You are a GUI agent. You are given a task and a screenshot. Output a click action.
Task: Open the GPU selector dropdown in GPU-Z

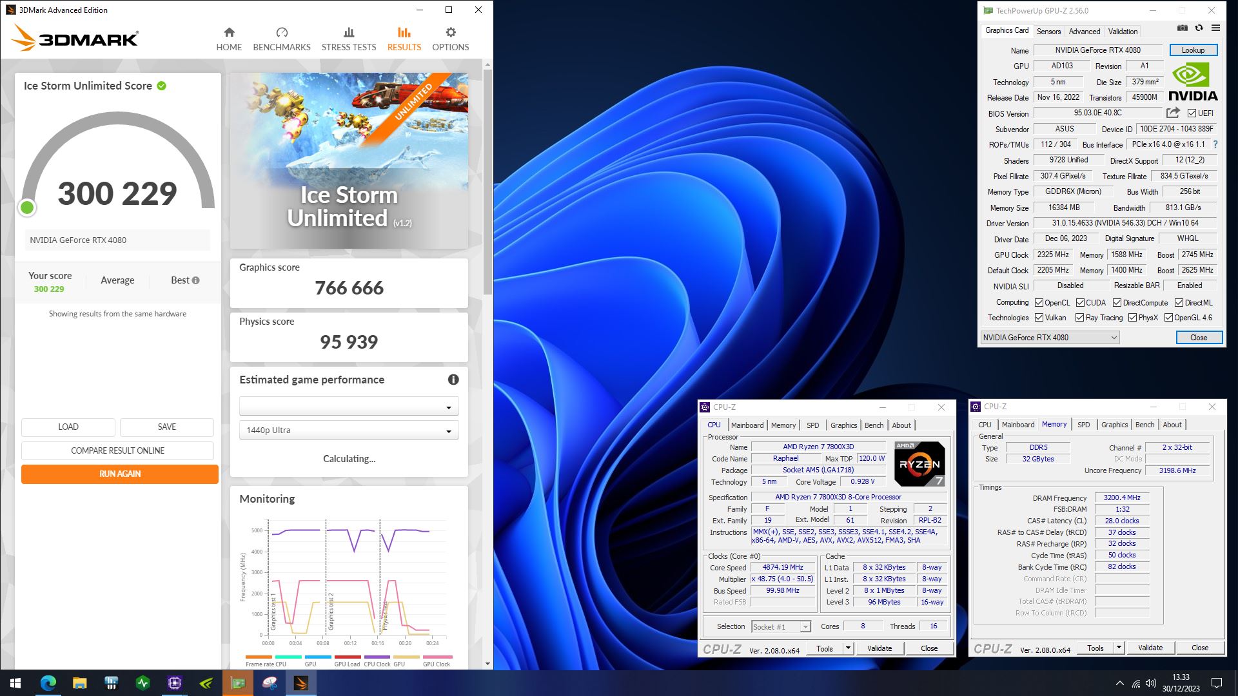tap(1050, 338)
